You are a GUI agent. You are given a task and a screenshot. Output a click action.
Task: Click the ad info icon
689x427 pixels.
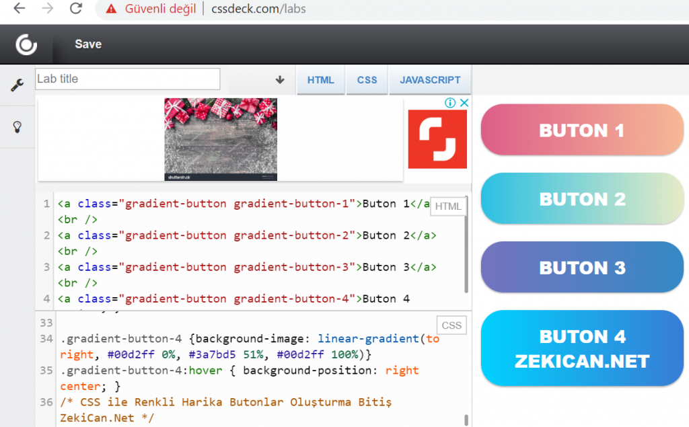tap(450, 103)
